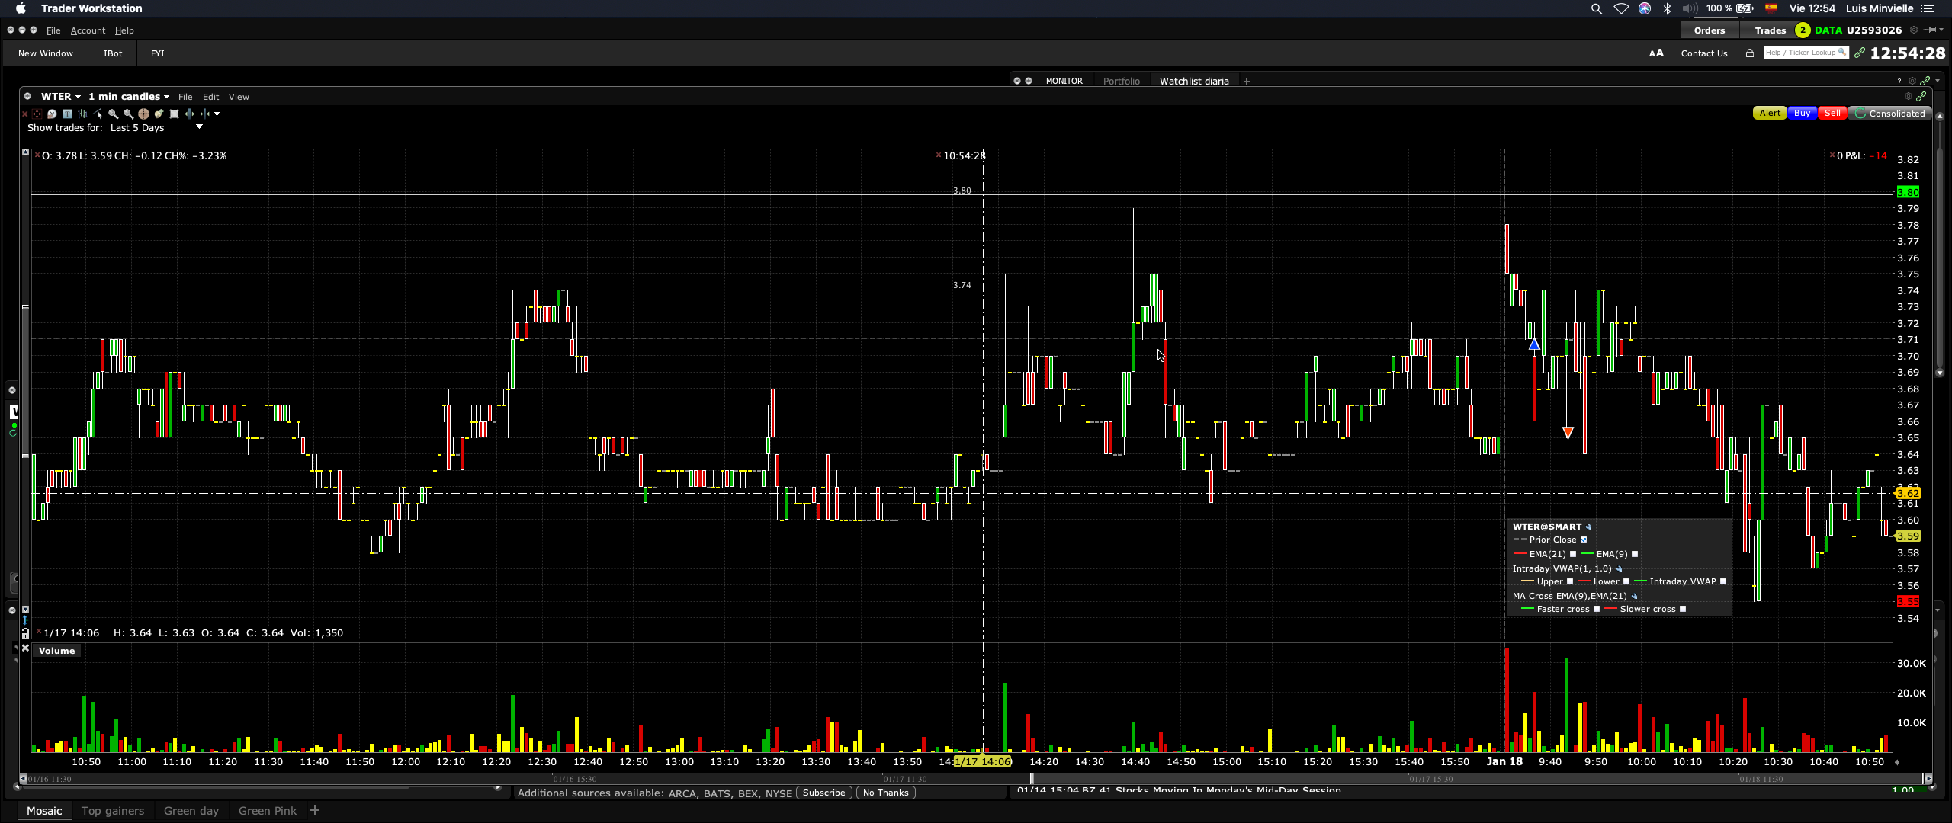Open the 1 min candles dropdown

click(x=128, y=97)
